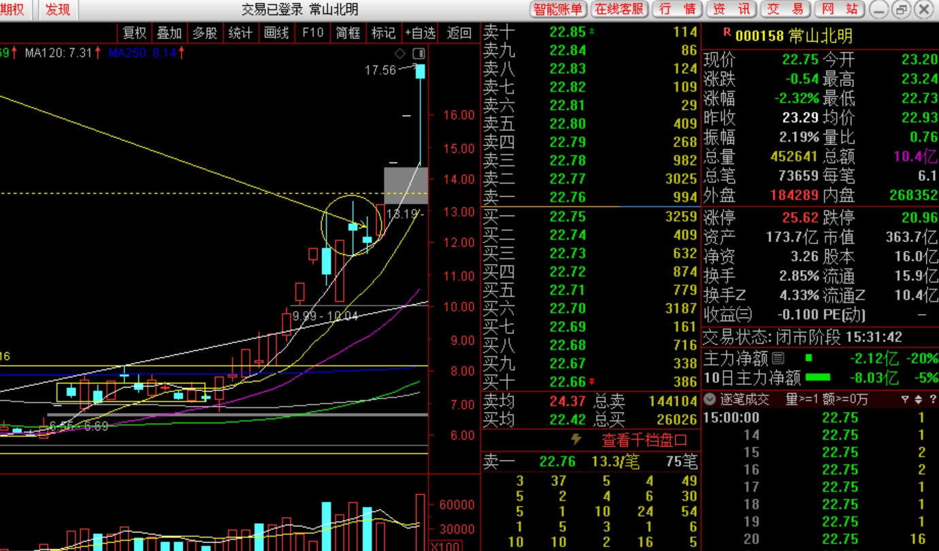Screen dimensions: 939x551
Task: Click the red down arrows beside 买十 price
Action: 591,382
